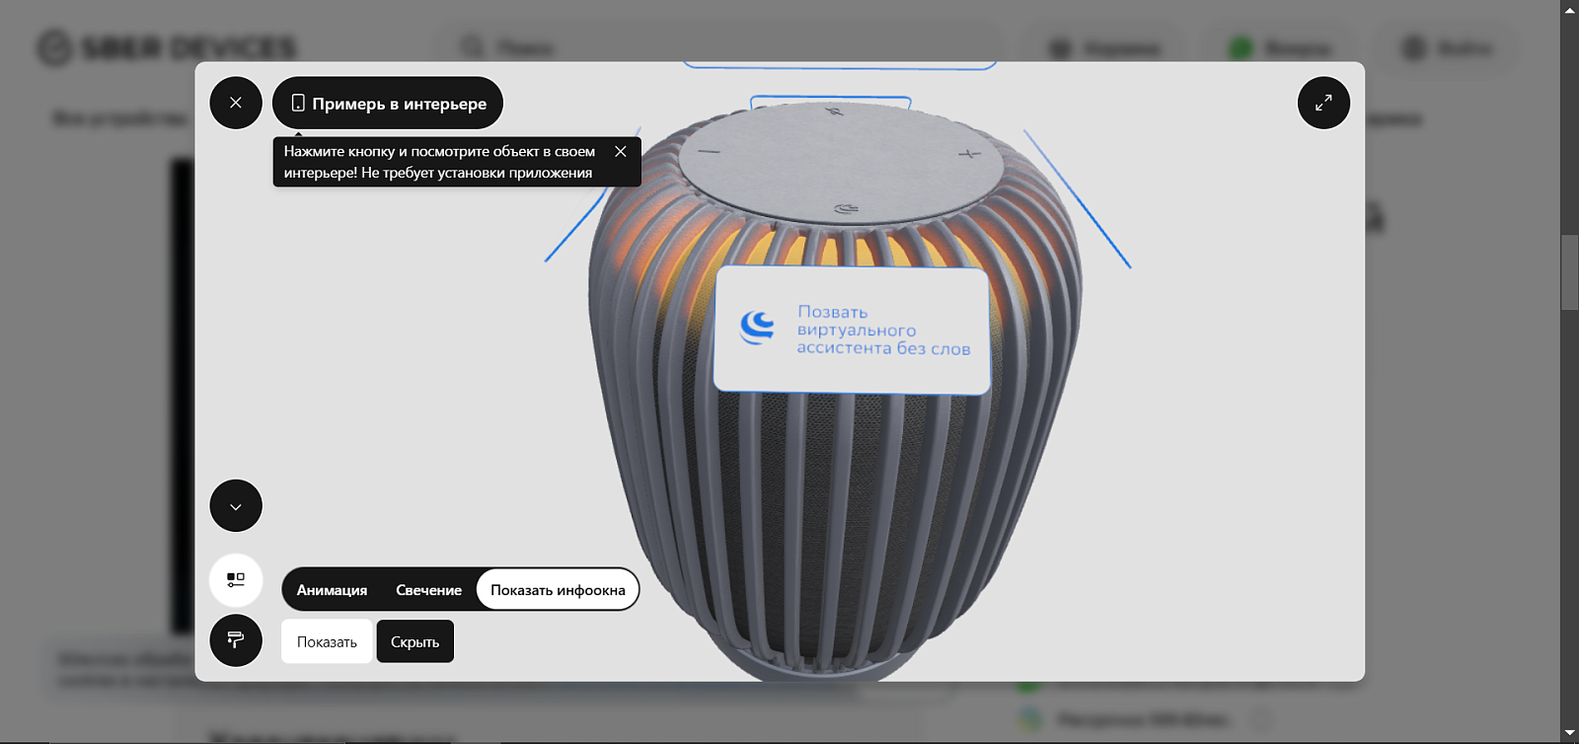Click the phone icon in the interior button

coord(298,103)
